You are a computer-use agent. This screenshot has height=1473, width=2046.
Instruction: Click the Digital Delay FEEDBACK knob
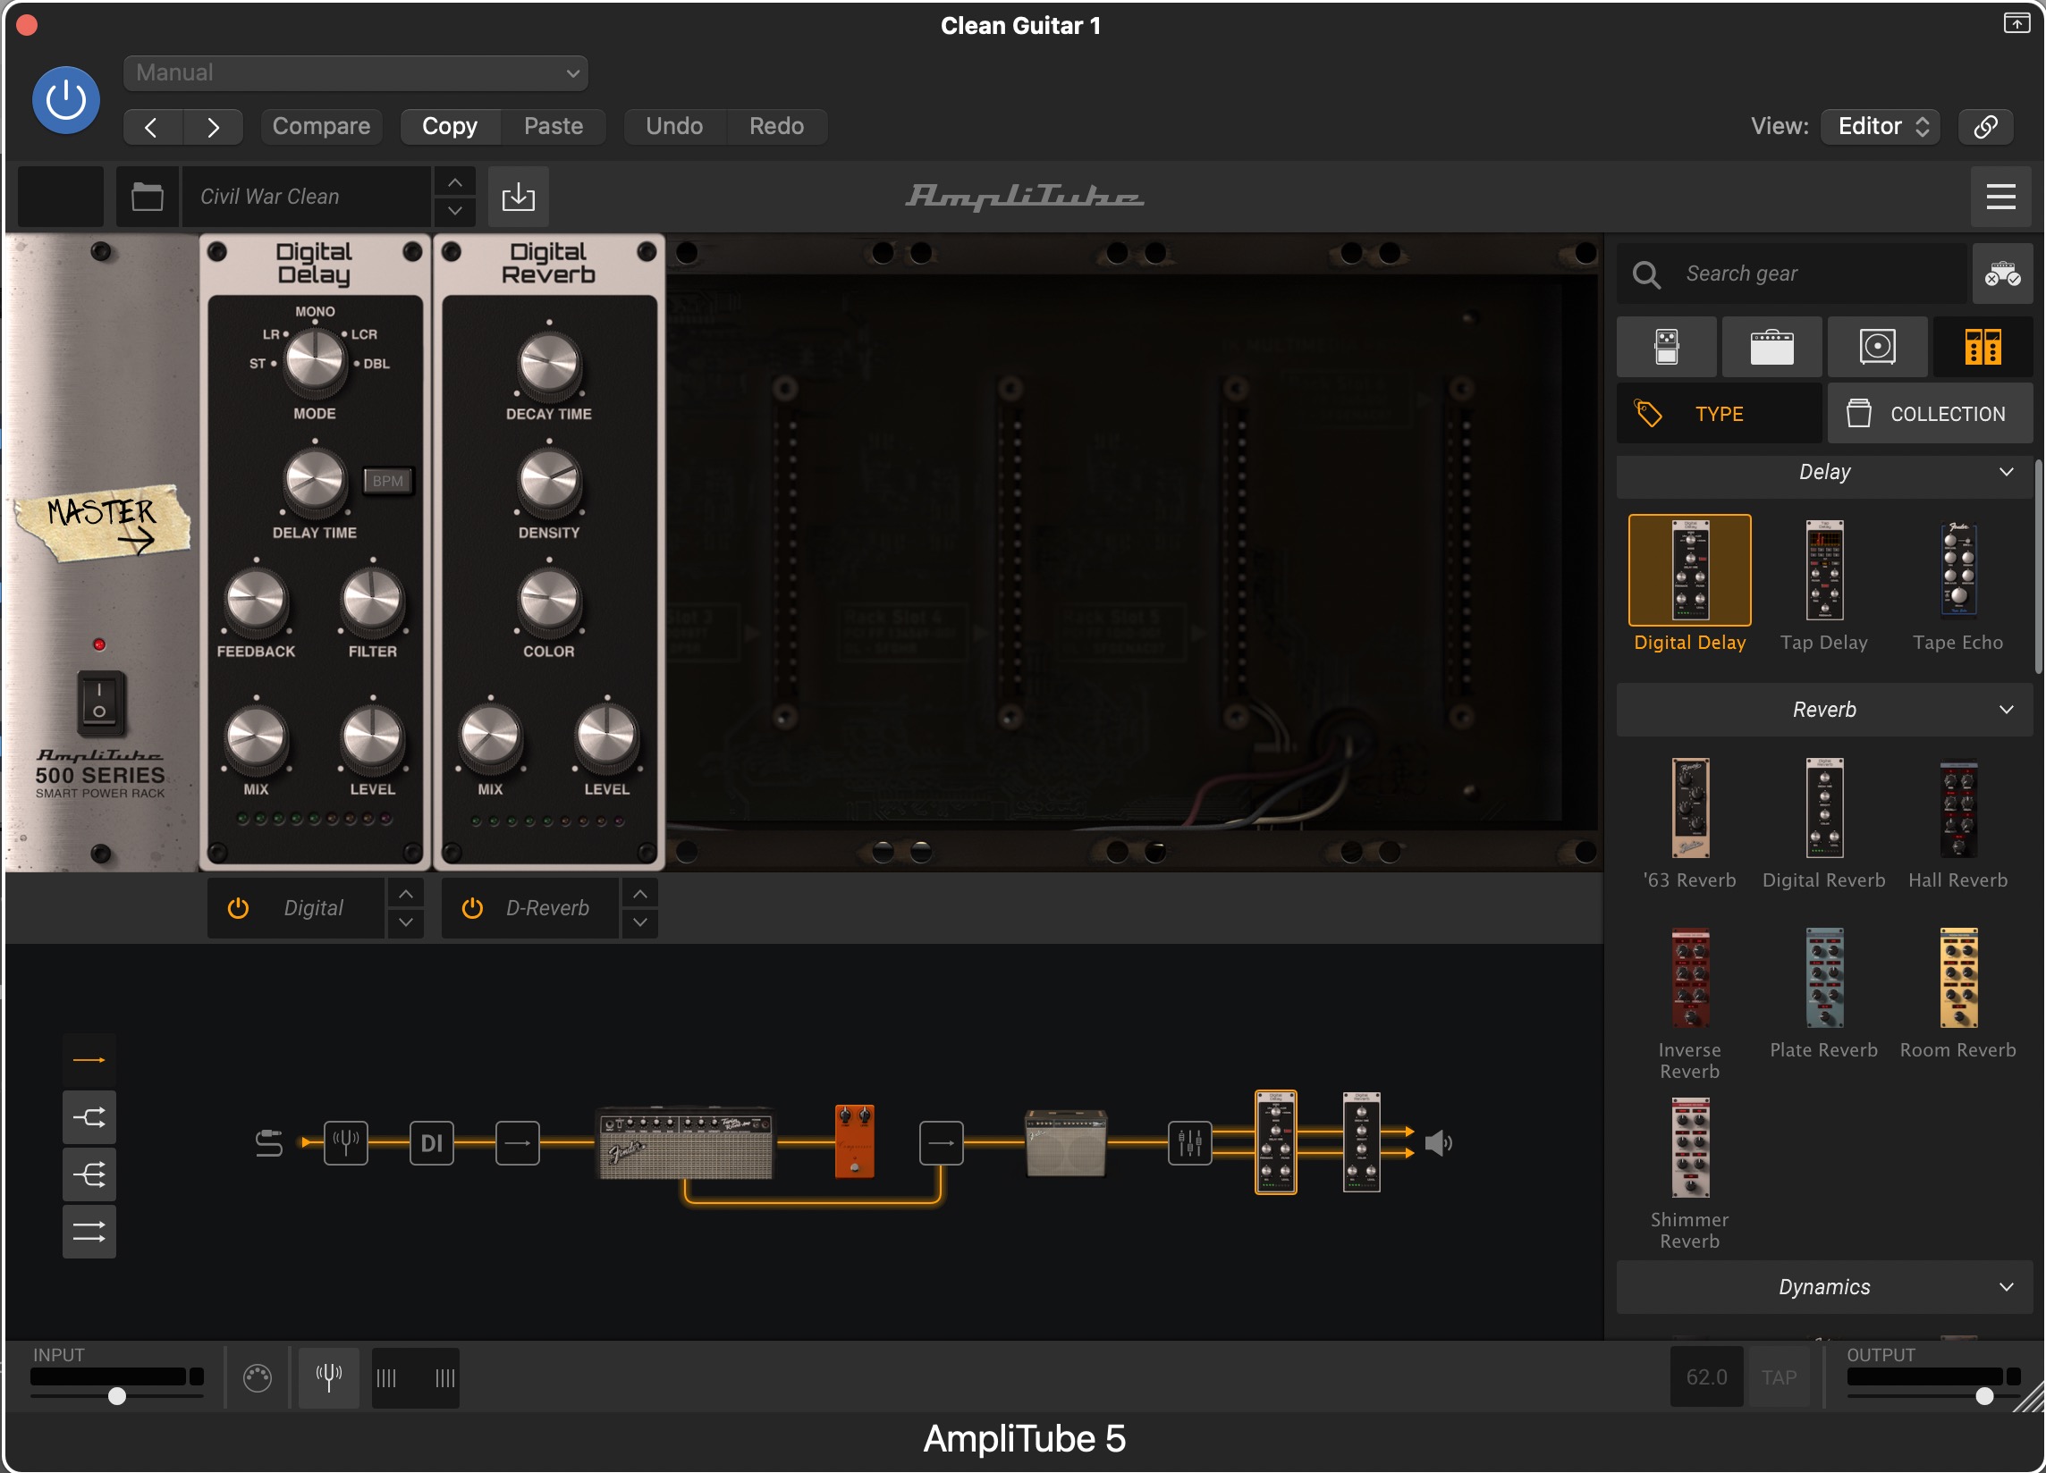click(x=257, y=601)
